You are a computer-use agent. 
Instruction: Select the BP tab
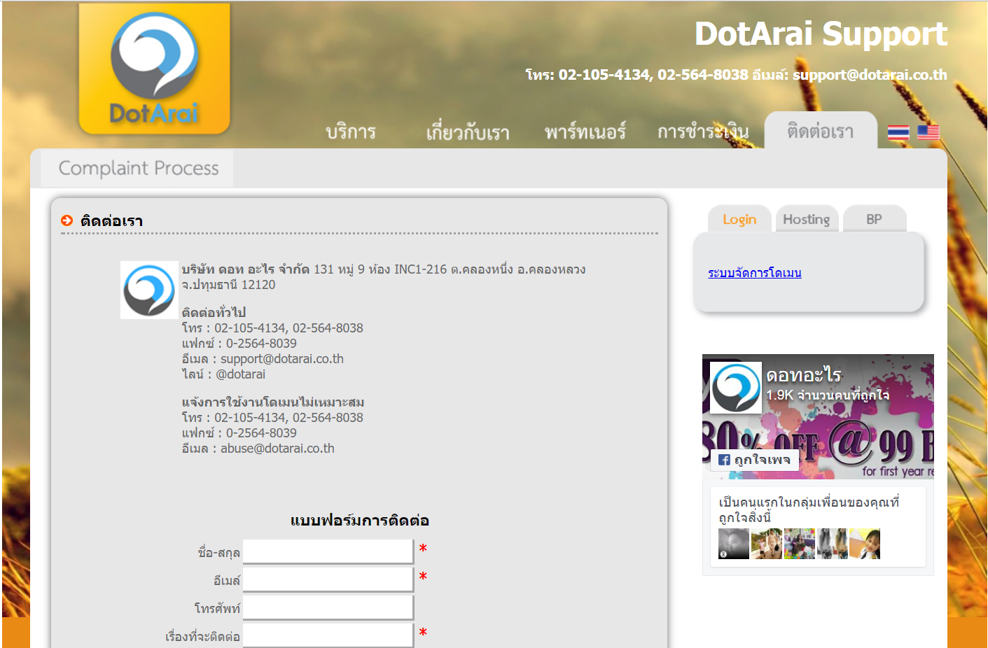874,219
